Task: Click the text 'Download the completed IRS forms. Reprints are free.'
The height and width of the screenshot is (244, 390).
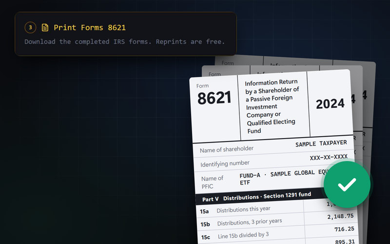Action: tap(124, 41)
